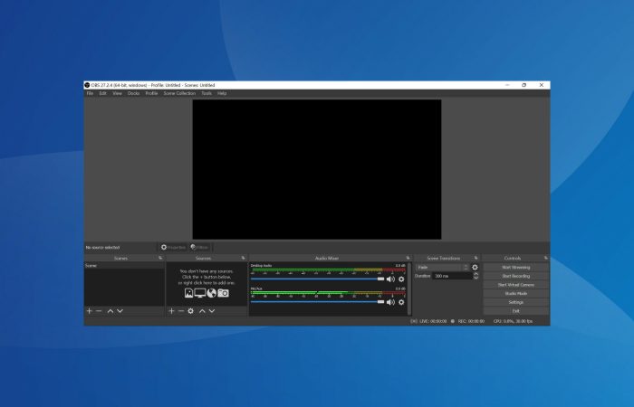The height and width of the screenshot is (407, 634).
Task: Open the Profile menu
Action: (151, 93)
